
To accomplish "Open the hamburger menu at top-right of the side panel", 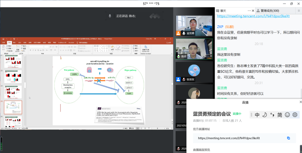I will [x=299, y=11].
